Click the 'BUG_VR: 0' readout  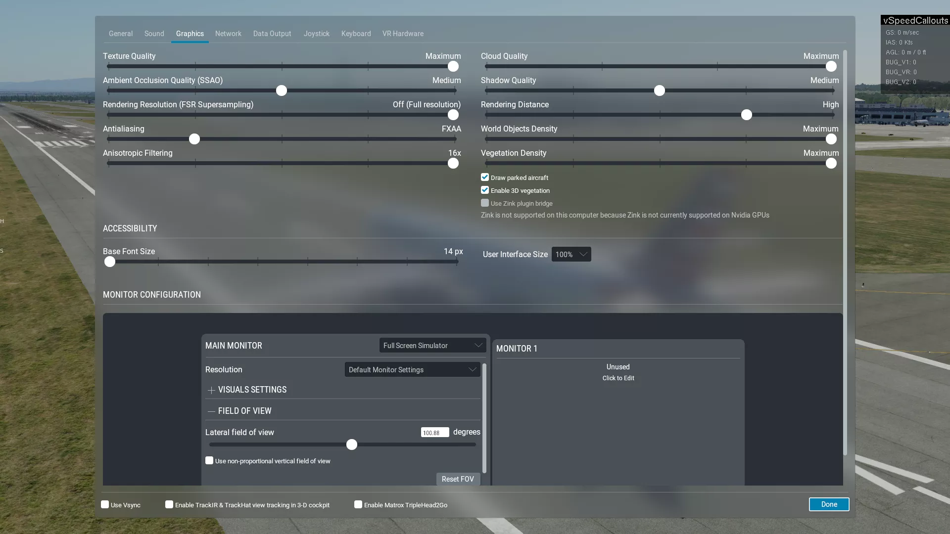tap(901, 72)
